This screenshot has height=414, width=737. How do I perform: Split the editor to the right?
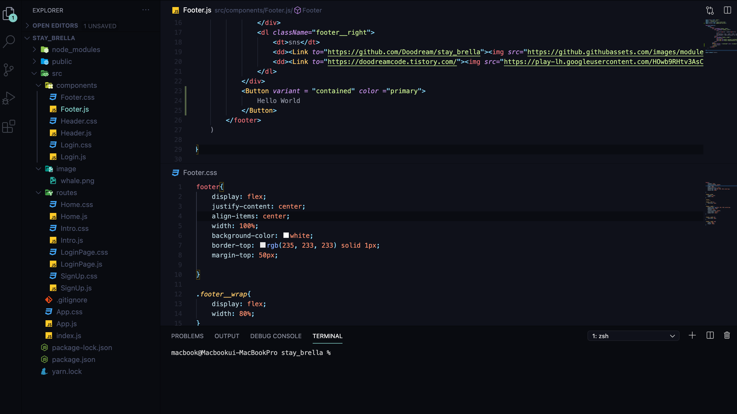point(727,10)
